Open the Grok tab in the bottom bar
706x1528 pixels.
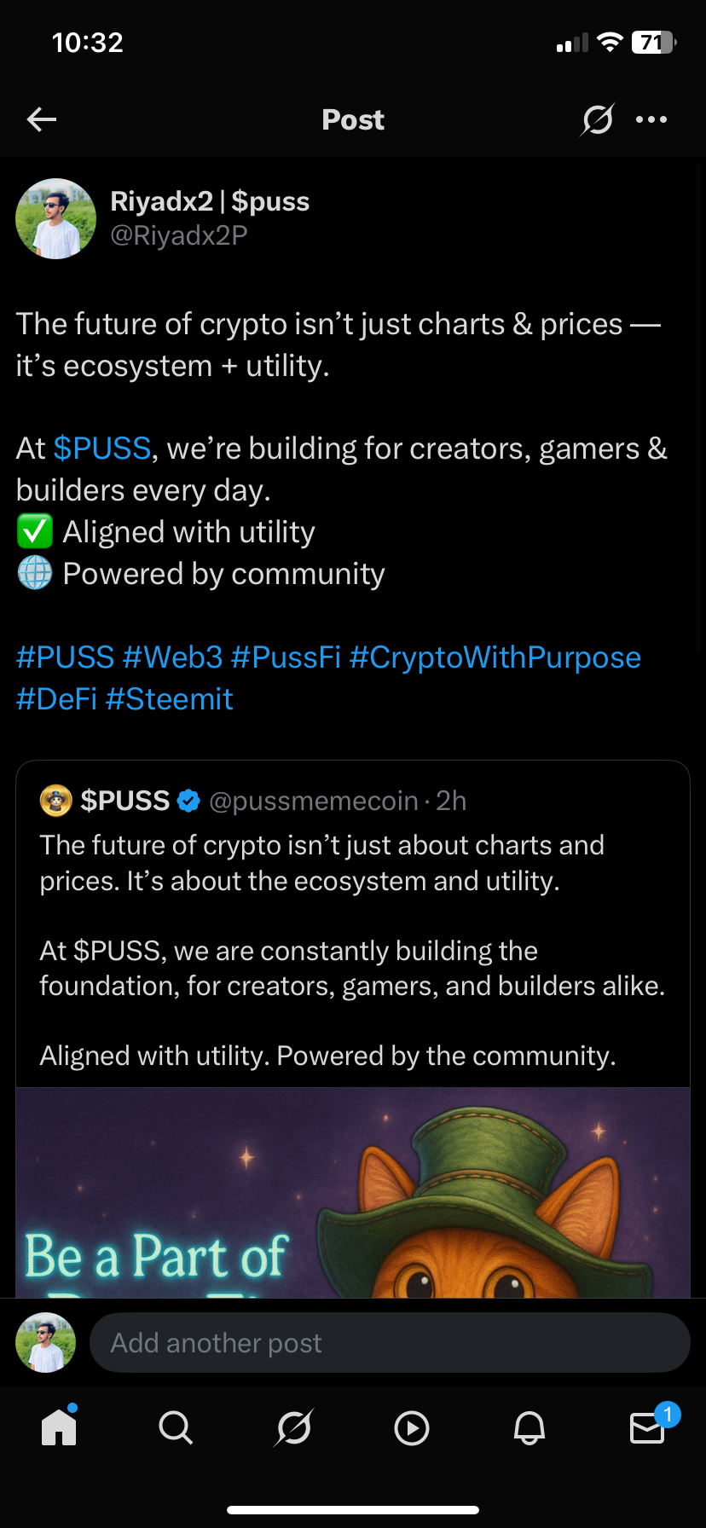(294, 1427)
